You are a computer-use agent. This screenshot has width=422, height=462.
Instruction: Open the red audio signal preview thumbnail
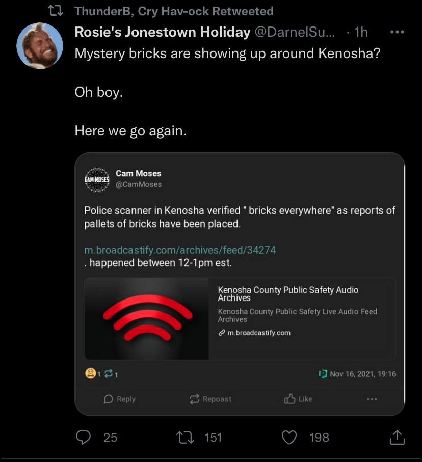pyautogui.click(x=147, y=318)
